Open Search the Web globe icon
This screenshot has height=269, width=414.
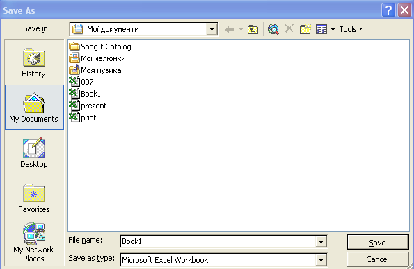(x=273, y=29)
